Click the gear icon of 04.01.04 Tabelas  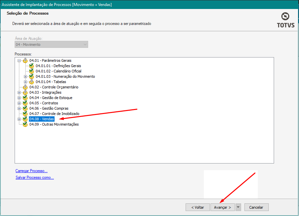tap(32, 82)
